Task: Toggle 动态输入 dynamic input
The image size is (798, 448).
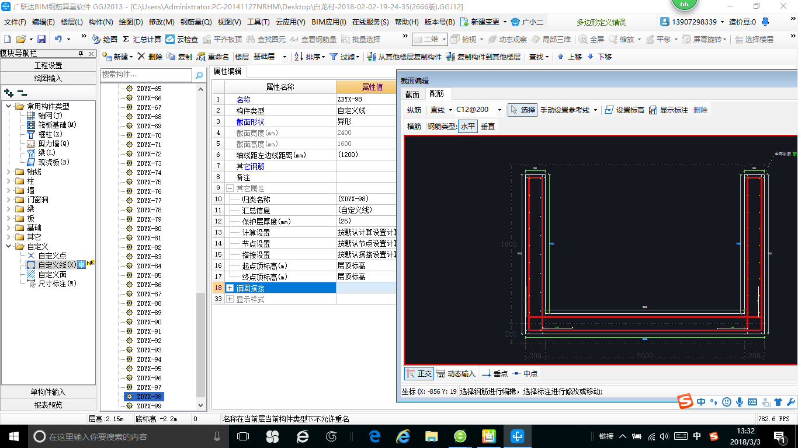Action: coord(456,373)
